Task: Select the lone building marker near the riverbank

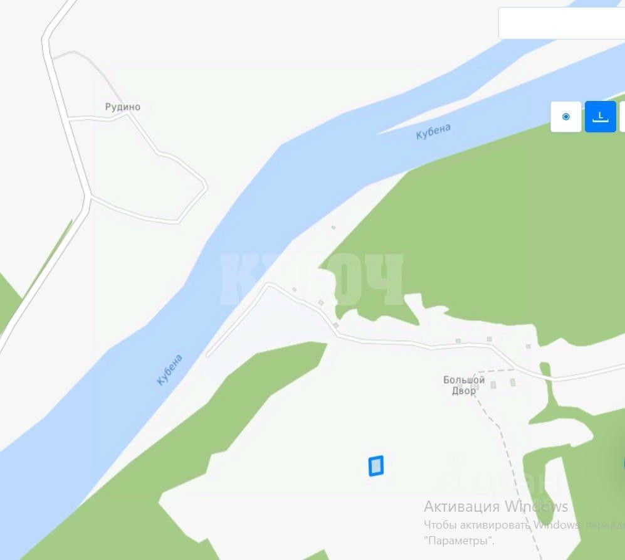Action: pyautogui.click(x=334, y=228)
